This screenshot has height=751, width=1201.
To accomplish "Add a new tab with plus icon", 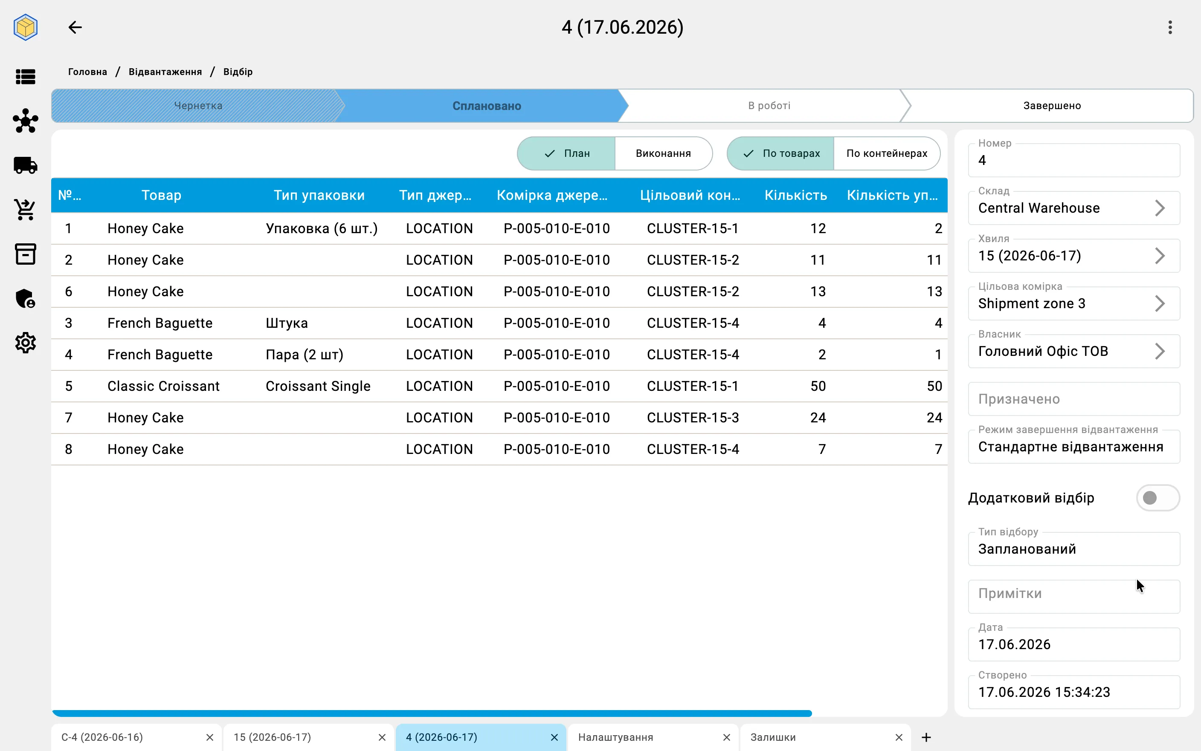I will click(926, 737).
